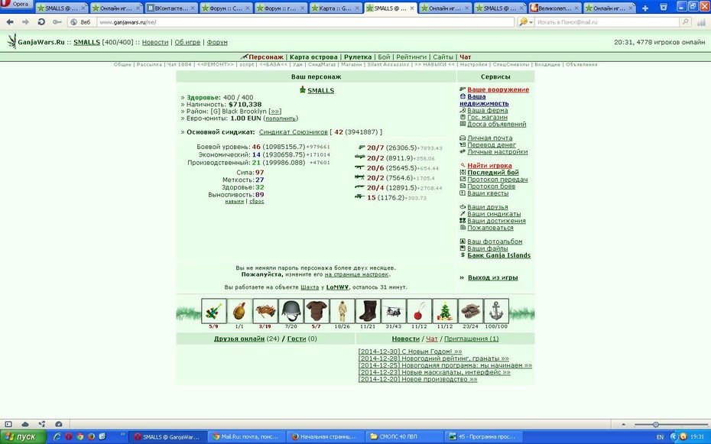This screenshot has height=444, width=711.
Task: Open Личная почта link
Action: (490, 138)
